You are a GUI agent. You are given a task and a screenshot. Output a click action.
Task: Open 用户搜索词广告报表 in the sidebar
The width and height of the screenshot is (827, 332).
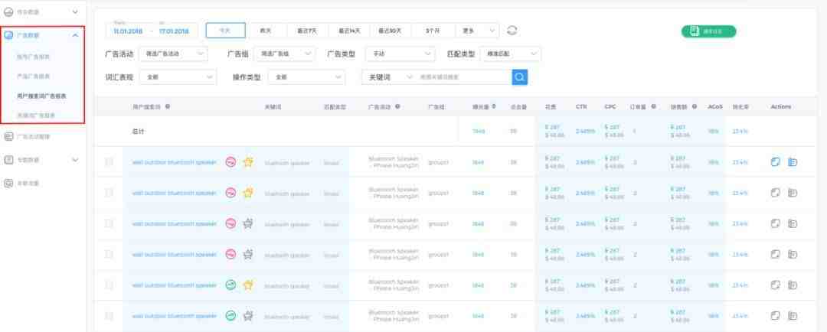pos(41,96)
